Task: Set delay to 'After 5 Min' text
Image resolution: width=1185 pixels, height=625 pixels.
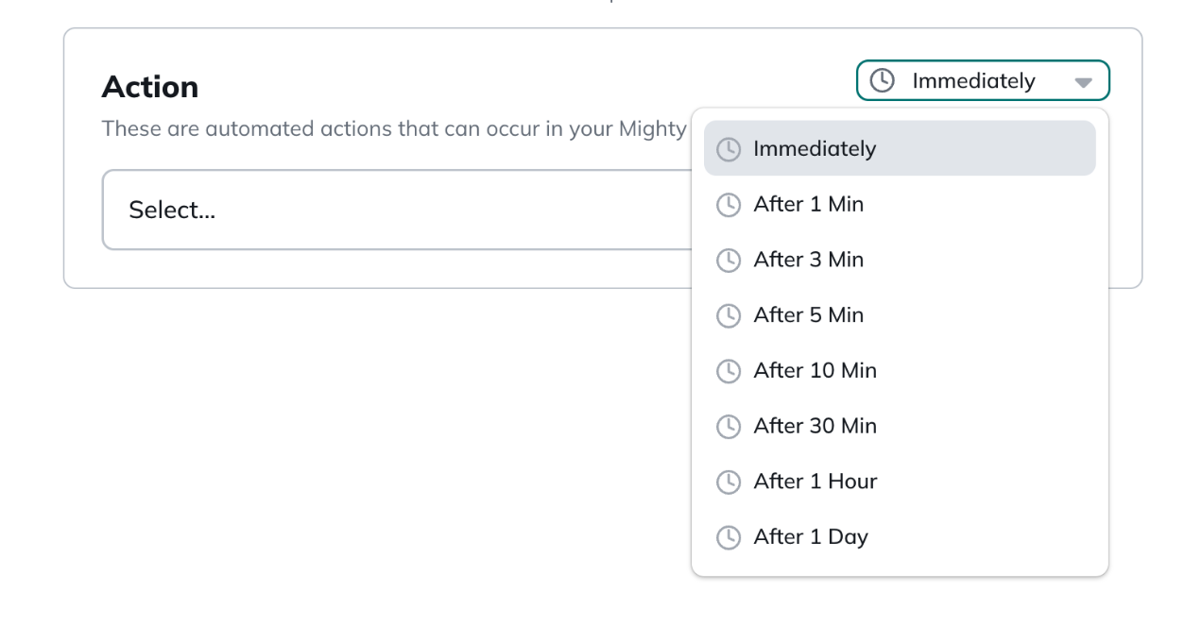Action: click(808, 315)
